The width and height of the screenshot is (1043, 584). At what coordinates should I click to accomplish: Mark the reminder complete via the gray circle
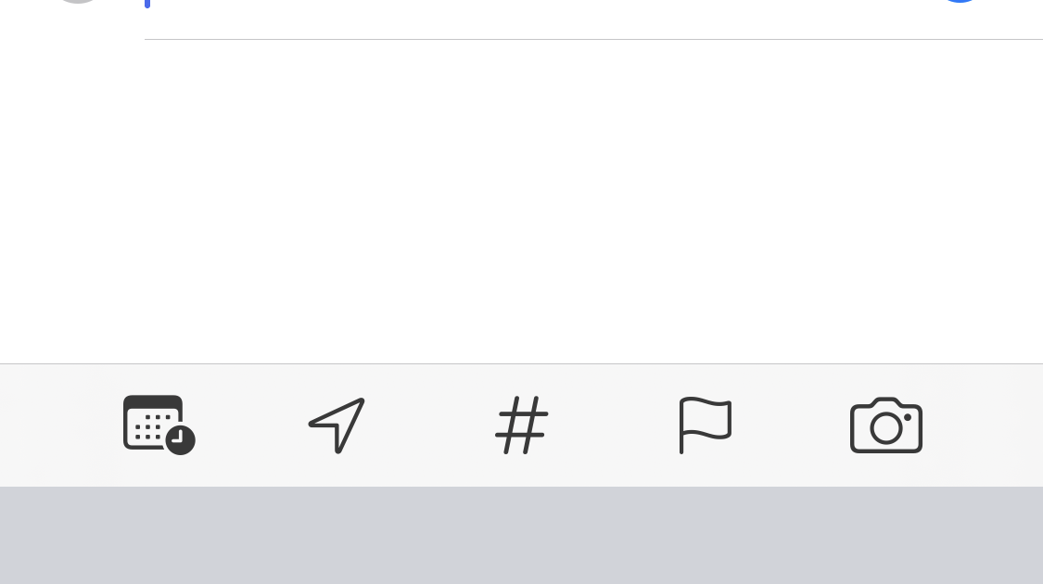(x=78, y=1)
